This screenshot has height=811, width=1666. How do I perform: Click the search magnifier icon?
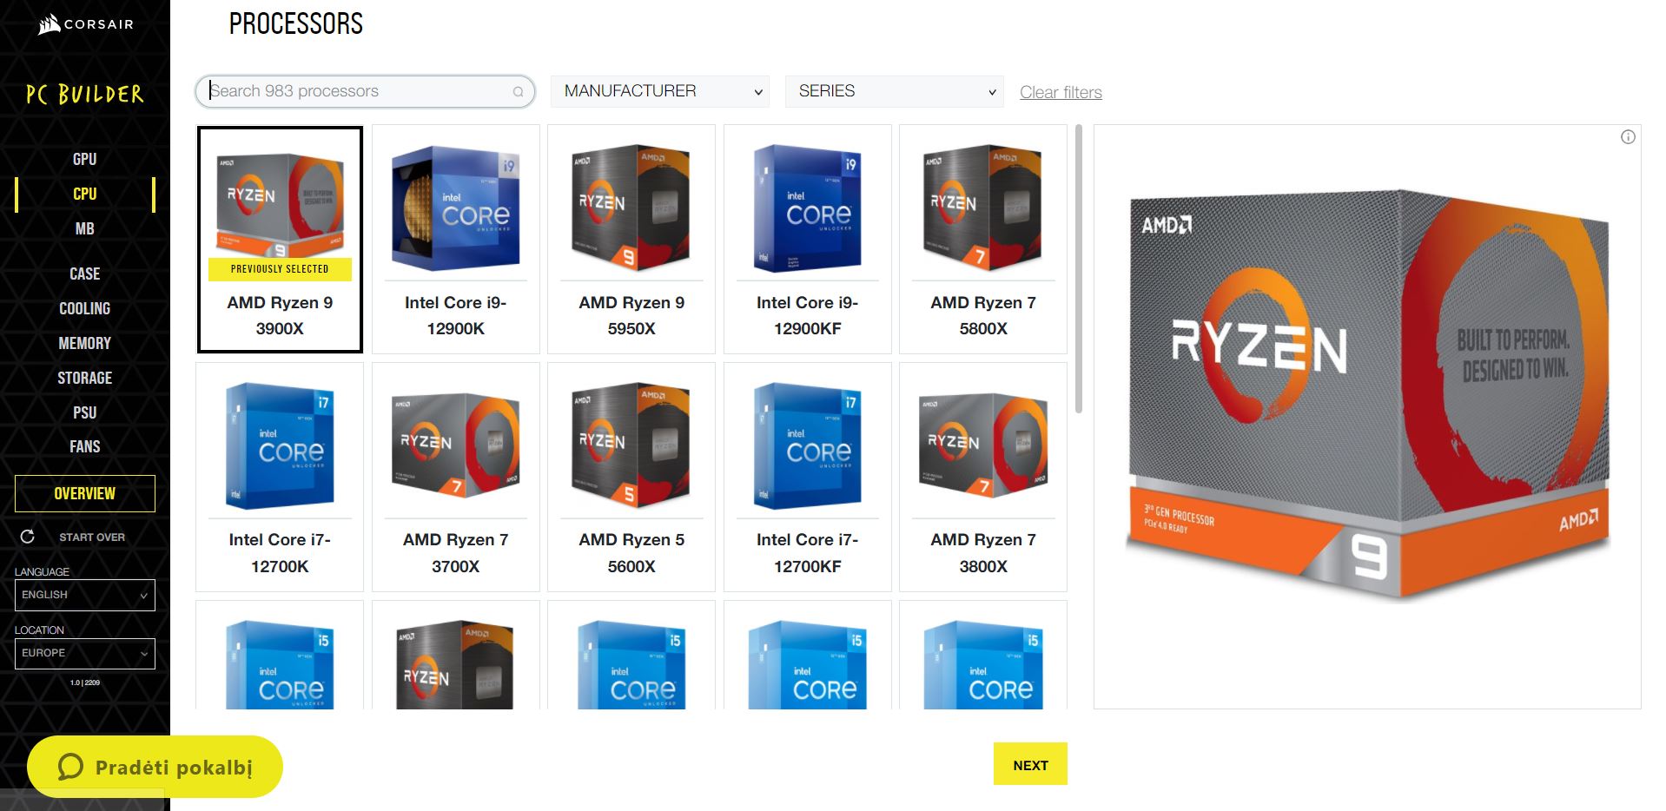[519, 92]
